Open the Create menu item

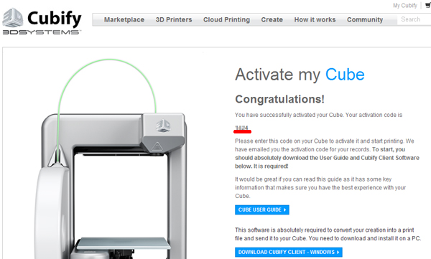272,20
